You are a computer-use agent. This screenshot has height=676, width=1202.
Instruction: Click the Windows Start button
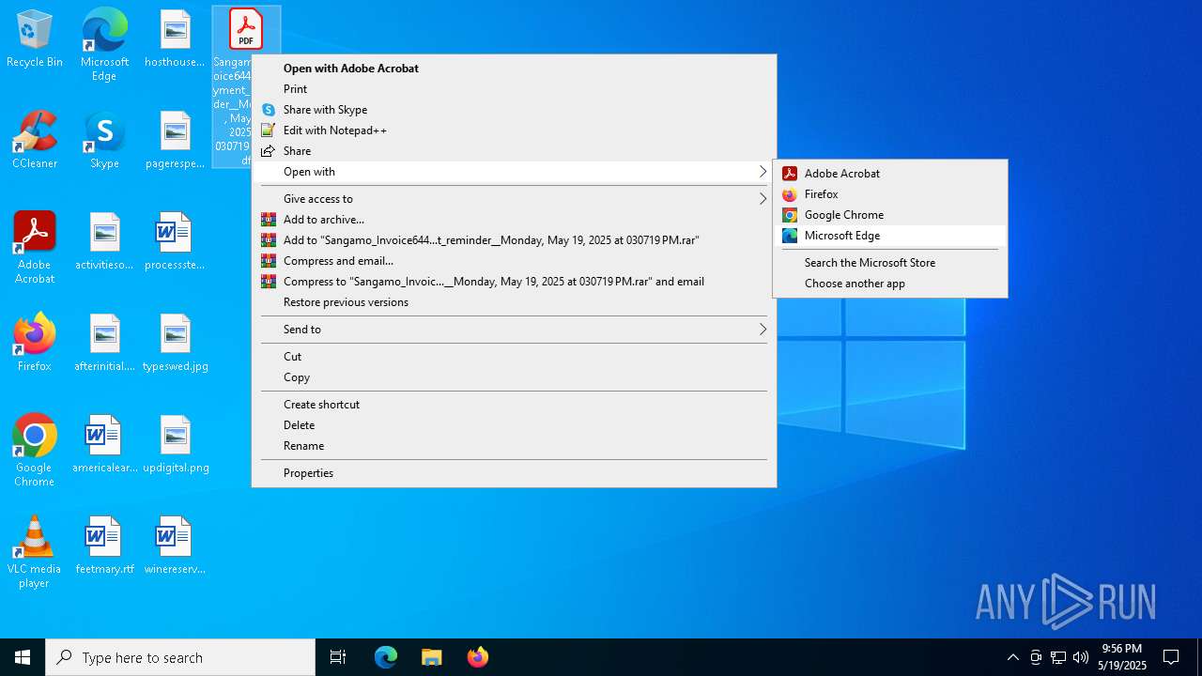(x=23, y=657)
